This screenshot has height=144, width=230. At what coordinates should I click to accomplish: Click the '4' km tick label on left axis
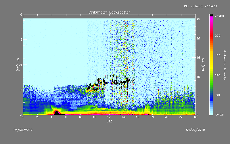coord(21,65)
